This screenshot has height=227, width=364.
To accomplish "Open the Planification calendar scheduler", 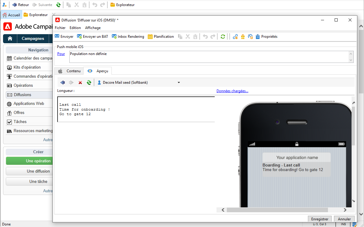I will tap(161, 37).
